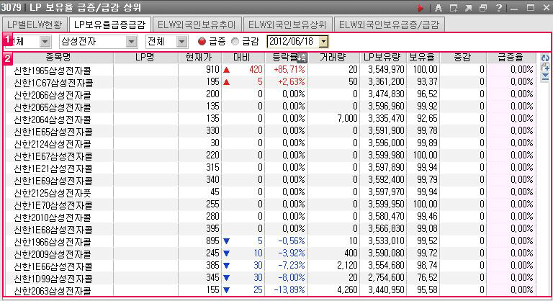Click the 보유율 column header
This screenshot has height=301, width=553.
tap(422, 58)
